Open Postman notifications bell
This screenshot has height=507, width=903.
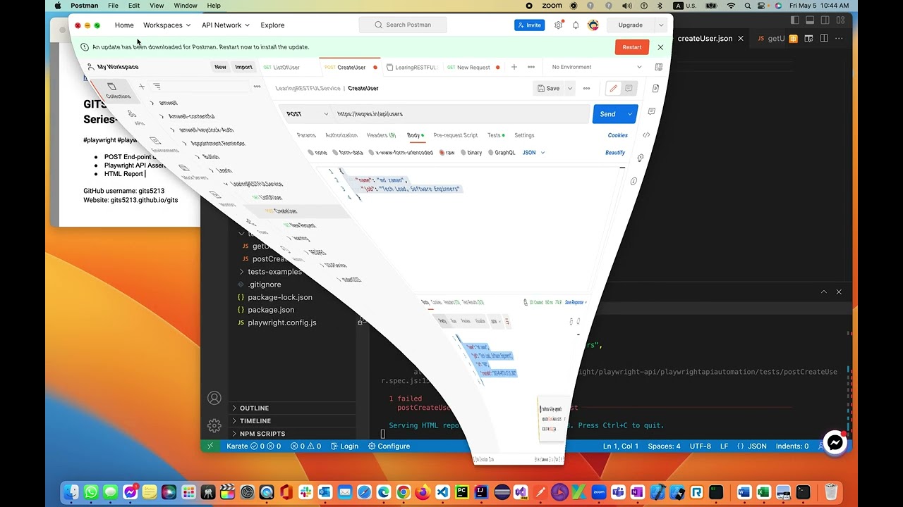click(576, 25)
